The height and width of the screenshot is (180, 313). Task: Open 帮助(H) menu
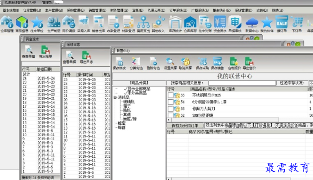click(277, 10)
